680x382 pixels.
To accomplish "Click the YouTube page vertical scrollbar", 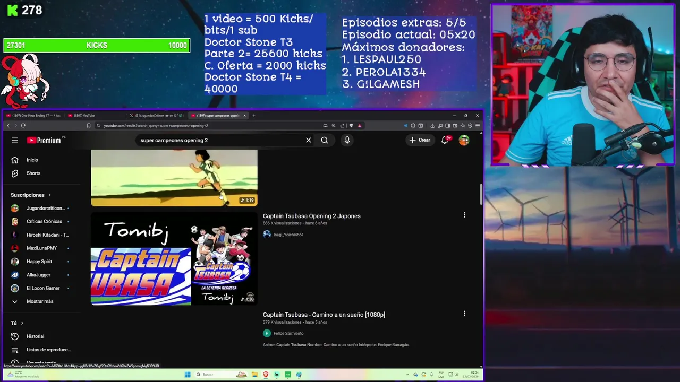I will pyautogui.click(x=481, y=194).
